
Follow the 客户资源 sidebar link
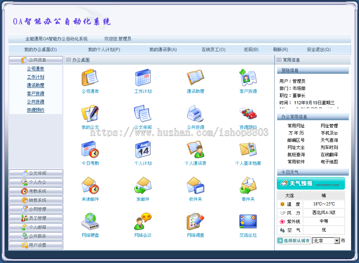pyautogui.click(x=36, y=94)
